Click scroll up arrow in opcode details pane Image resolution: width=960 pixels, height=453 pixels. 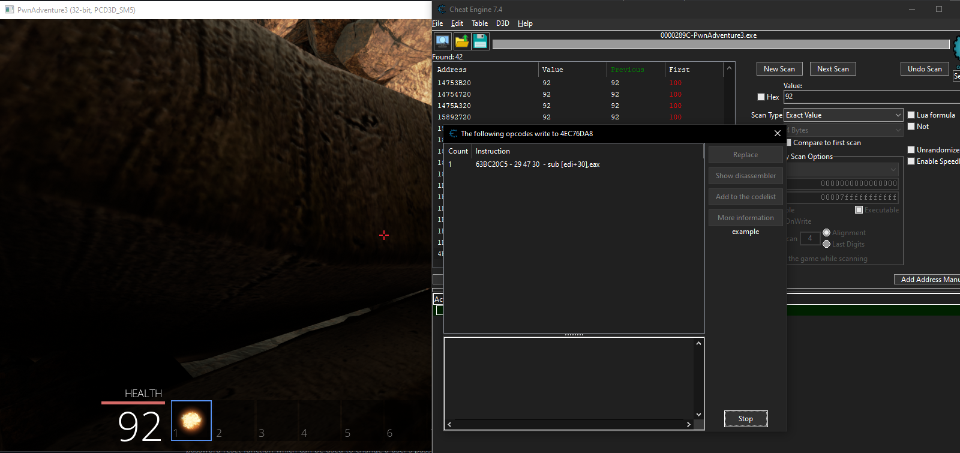[698, 344]
